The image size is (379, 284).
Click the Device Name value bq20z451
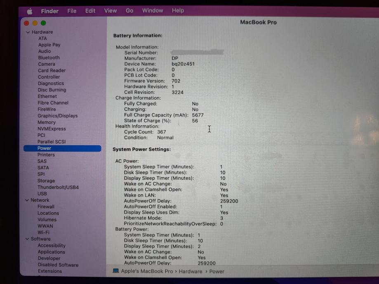pos(183,64)
